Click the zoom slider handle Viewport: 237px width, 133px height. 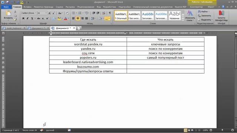222,130
